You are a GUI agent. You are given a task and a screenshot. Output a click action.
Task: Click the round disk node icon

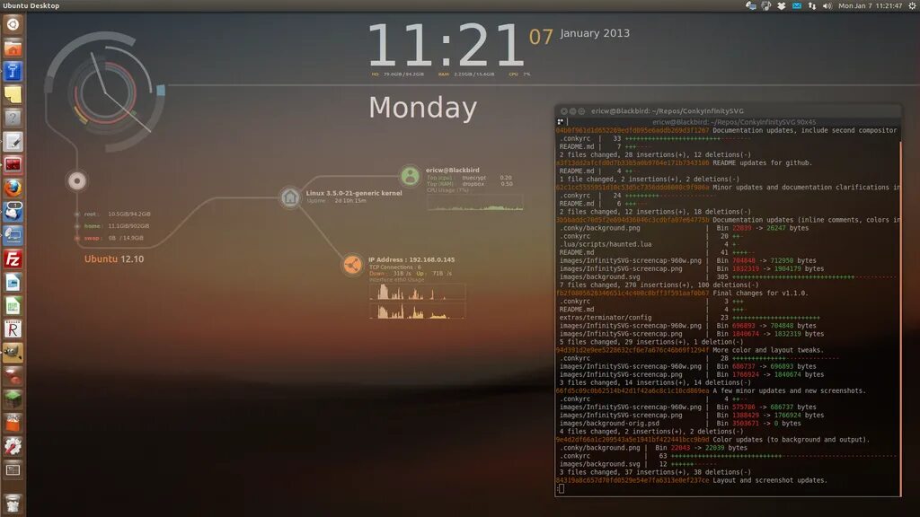77,181
